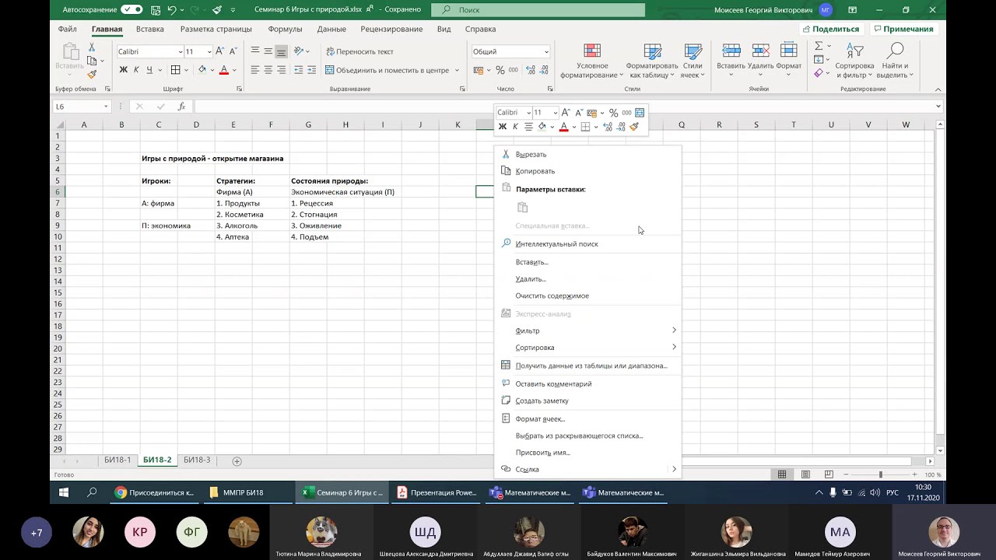The image size is (996, 560).
Task: Open the Общий number format dropdown
Action: [546, 51]
